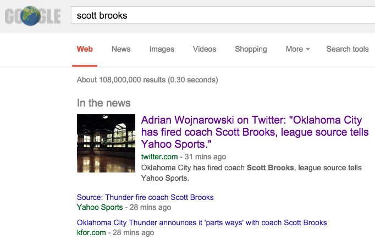
Task: Open the Thunder 'parts ways' announcement link
Action: (202, 222)
